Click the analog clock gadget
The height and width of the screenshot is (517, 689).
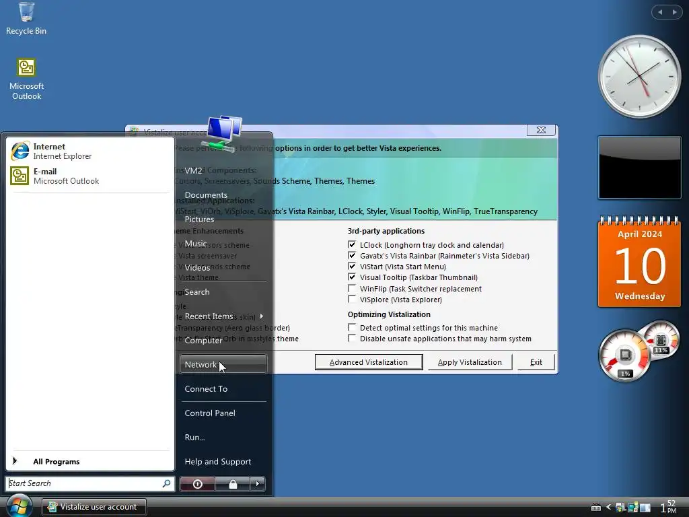(x=639, y=76)
